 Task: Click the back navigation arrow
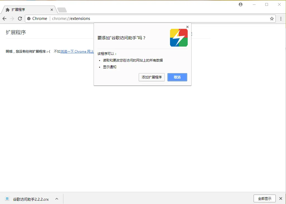(x=4, y=19)
